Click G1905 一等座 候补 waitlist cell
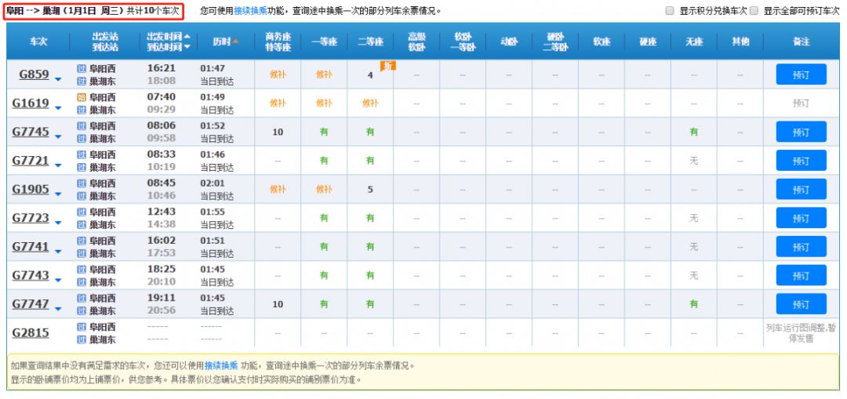Screen dimensions: 847x399 [x=324, y=189]
